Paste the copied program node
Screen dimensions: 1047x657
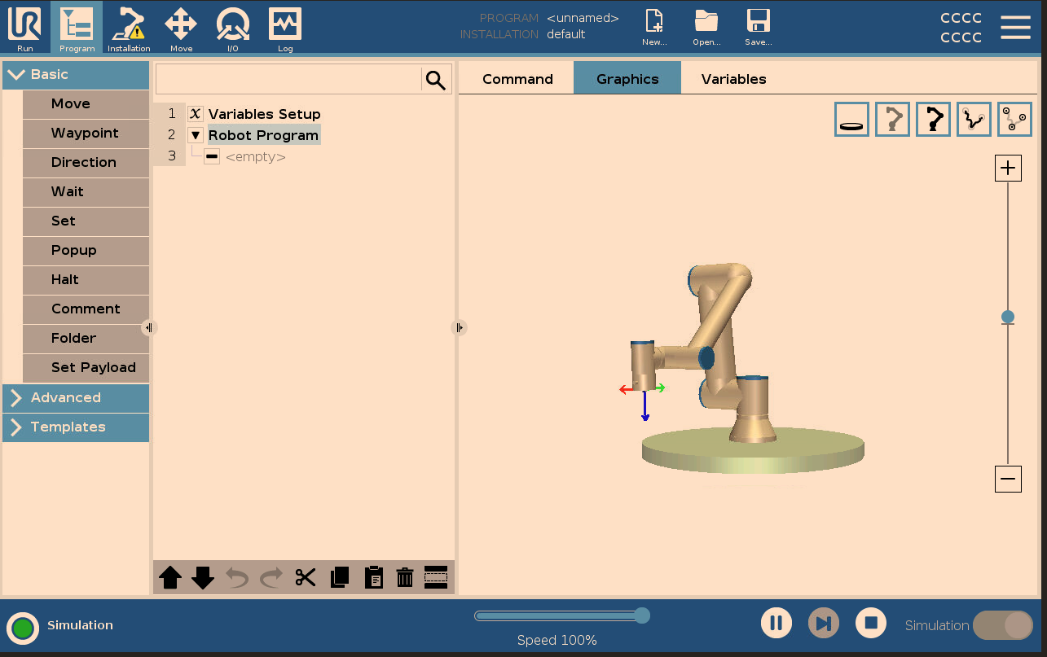[373, 578]
